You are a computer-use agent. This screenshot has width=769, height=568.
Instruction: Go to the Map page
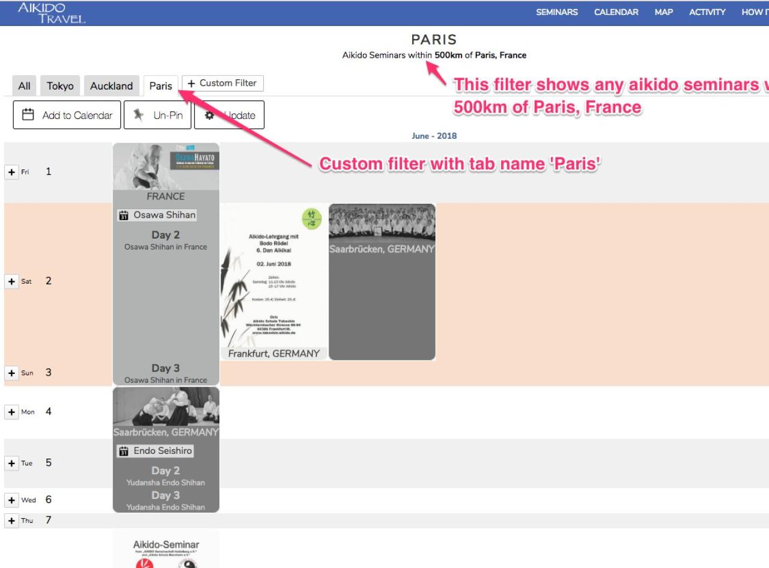point(664,13)
